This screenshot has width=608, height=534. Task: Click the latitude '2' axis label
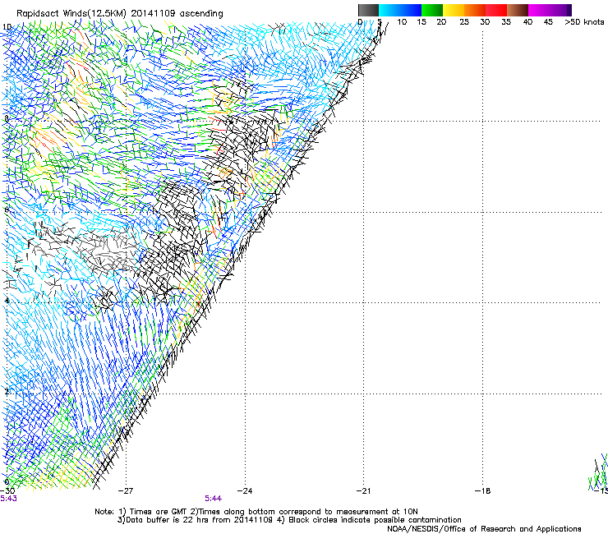click(x=7, y=392)
